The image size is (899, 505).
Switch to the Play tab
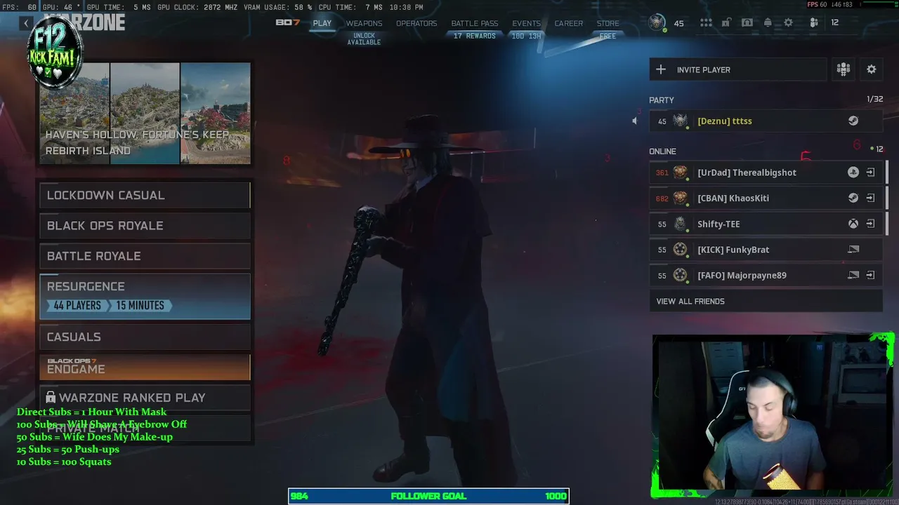click(322, 23)
